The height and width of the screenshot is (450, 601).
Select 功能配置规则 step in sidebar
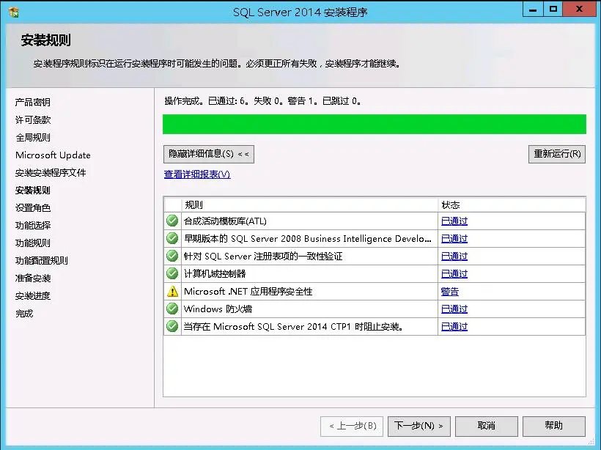point(42,261)
